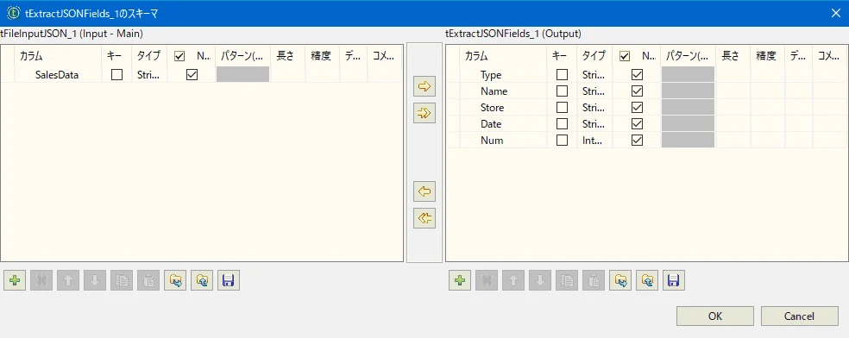This screenshot has height=338, width=849.
Task: Click date pattern field for SalesData row
Action: [242, 75]
